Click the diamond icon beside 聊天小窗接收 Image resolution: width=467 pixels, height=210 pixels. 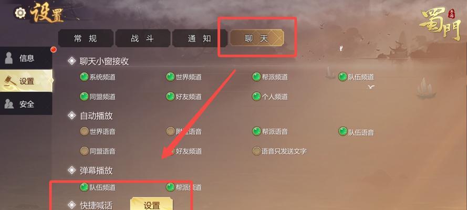point(71,61)
